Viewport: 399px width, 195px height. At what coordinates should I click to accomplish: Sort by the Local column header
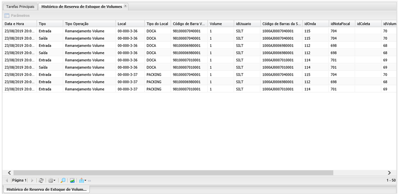pyautogui.click(x=130, y=24)
